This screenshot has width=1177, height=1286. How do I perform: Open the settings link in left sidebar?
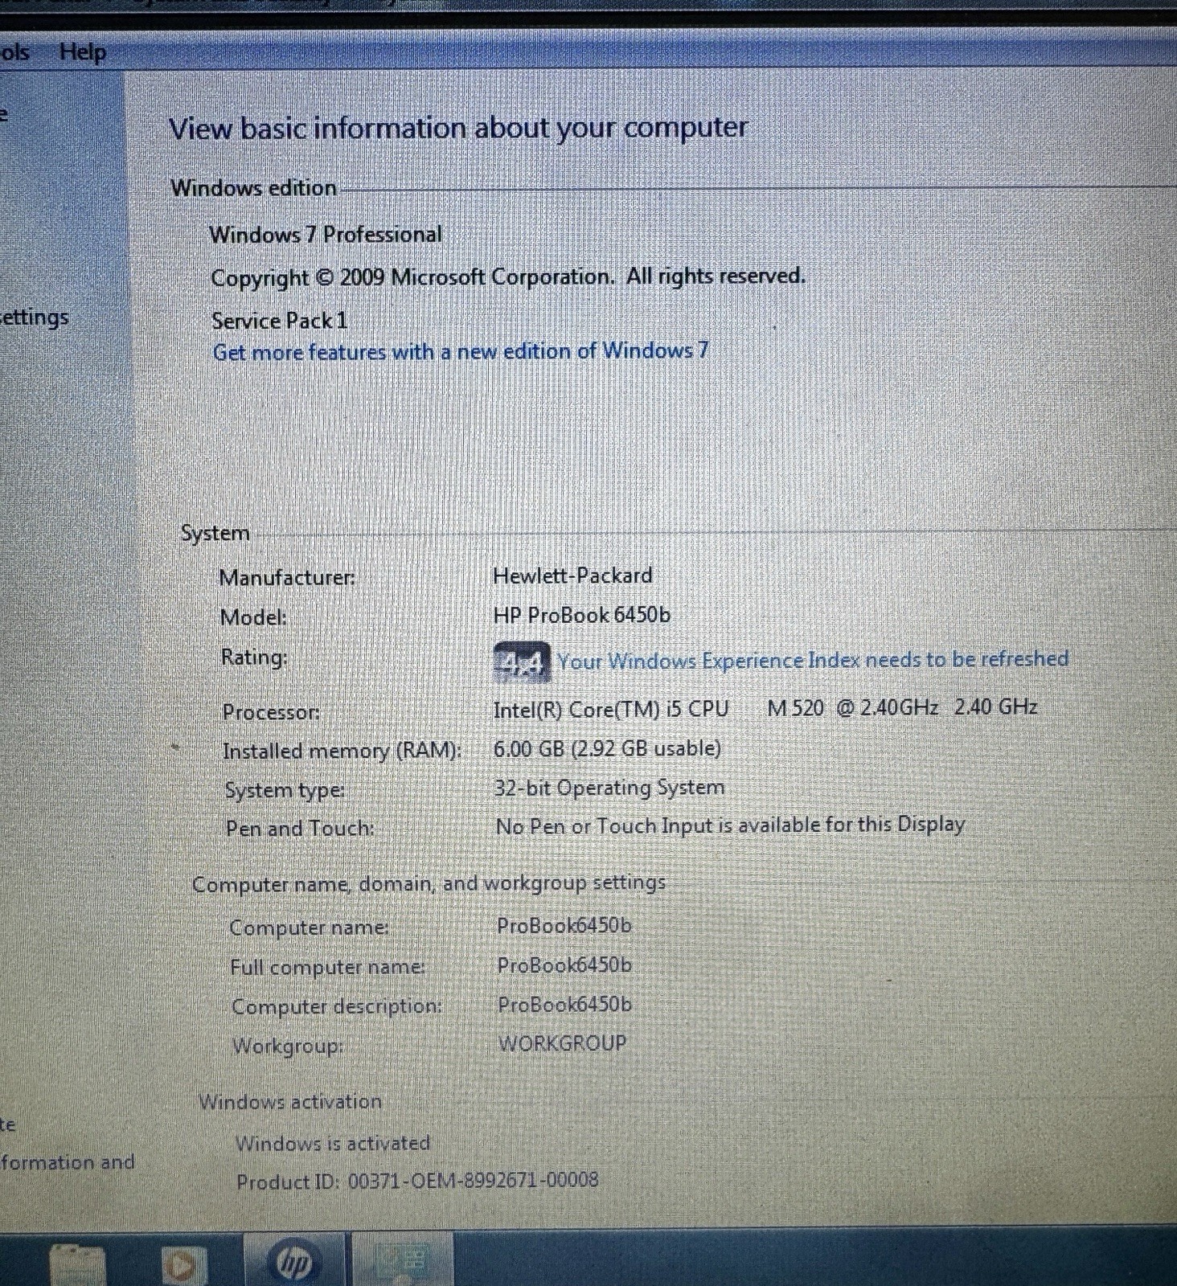point(34,317)
